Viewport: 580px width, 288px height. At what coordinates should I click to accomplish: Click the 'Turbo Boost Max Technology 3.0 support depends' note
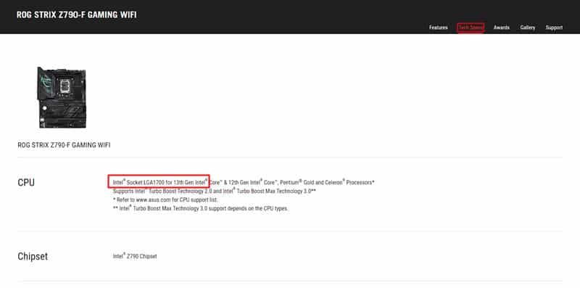201,208
